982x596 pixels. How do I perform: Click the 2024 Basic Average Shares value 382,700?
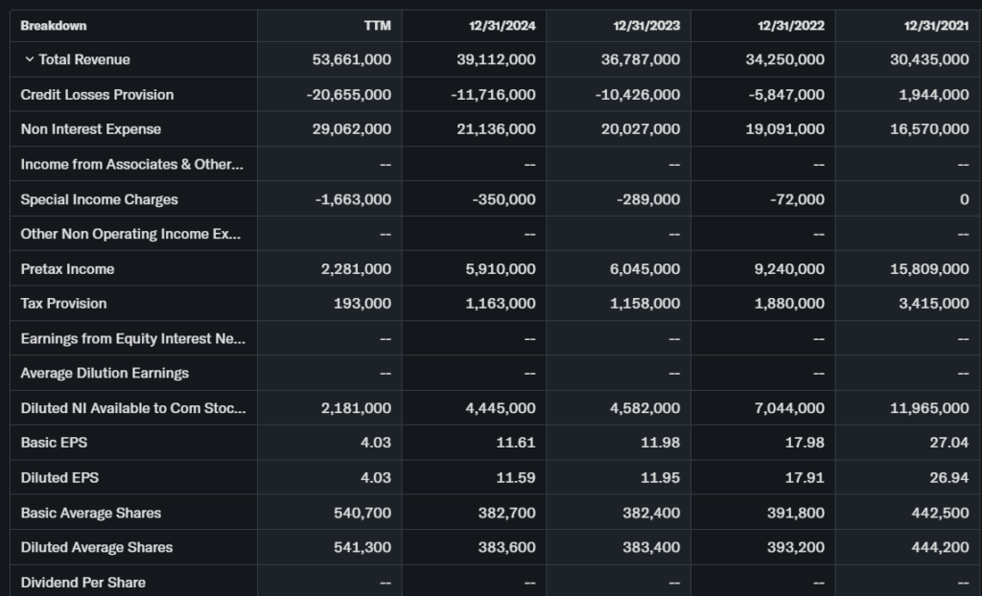coord(506,513)
